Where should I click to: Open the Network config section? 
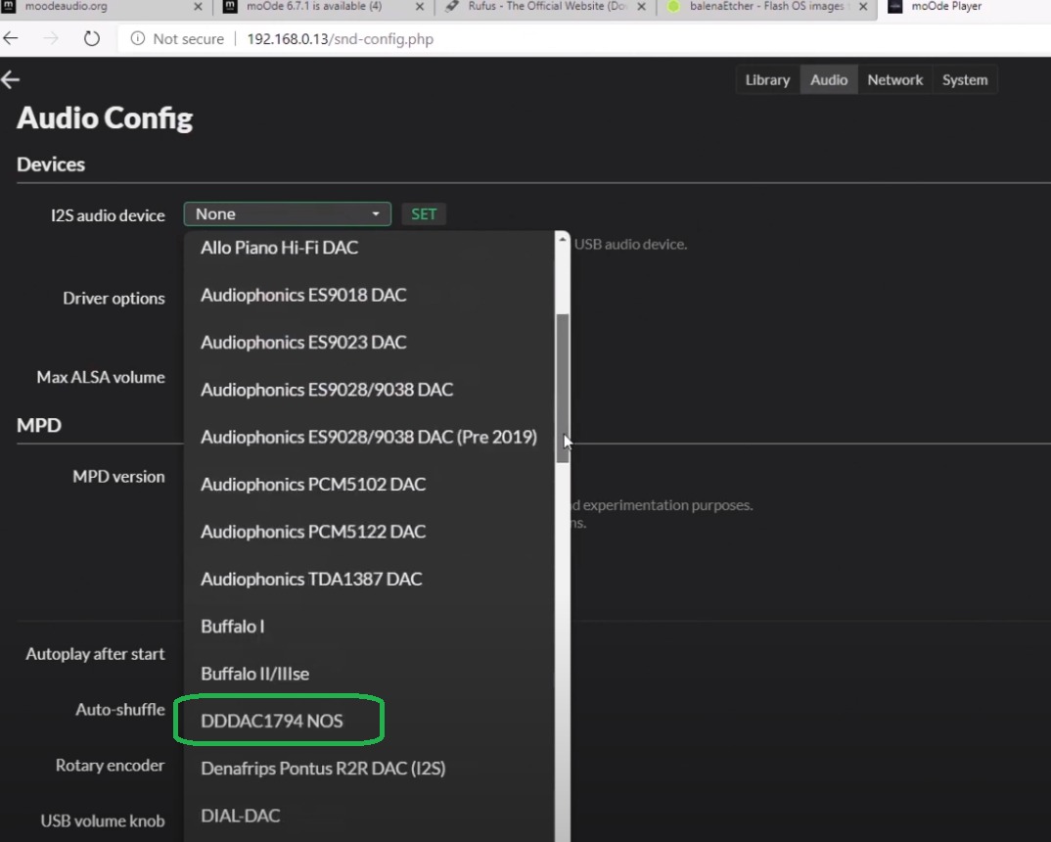click(894, 79)
